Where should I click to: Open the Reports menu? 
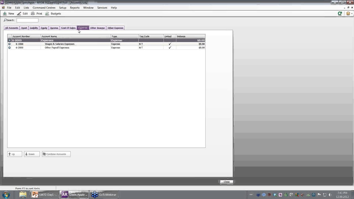click(x=75, y=8)
